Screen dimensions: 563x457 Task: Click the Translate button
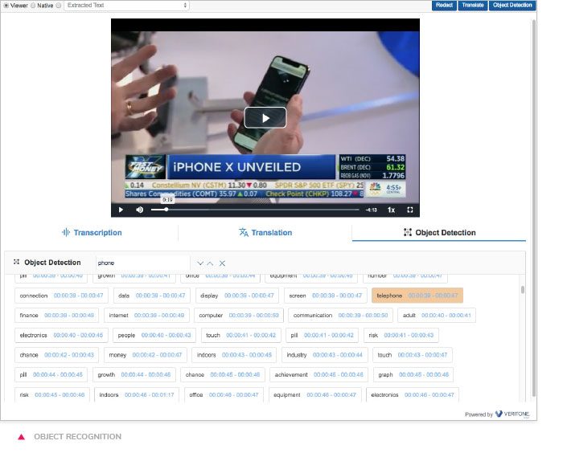point(473,6)
